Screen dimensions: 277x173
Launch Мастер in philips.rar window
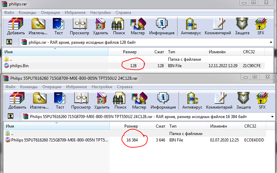tap(138, 26)
